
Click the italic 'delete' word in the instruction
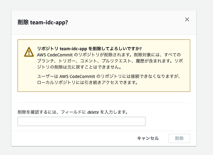pyautogui.click(x=93, y=112)
